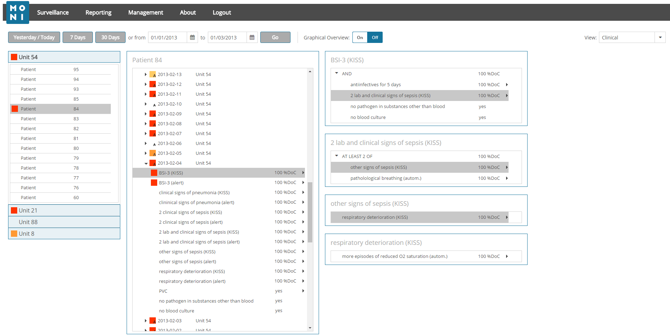Click 2 lab and clinical signs of sepsis (KISS) in BSI-3 panel

(420, 95)
